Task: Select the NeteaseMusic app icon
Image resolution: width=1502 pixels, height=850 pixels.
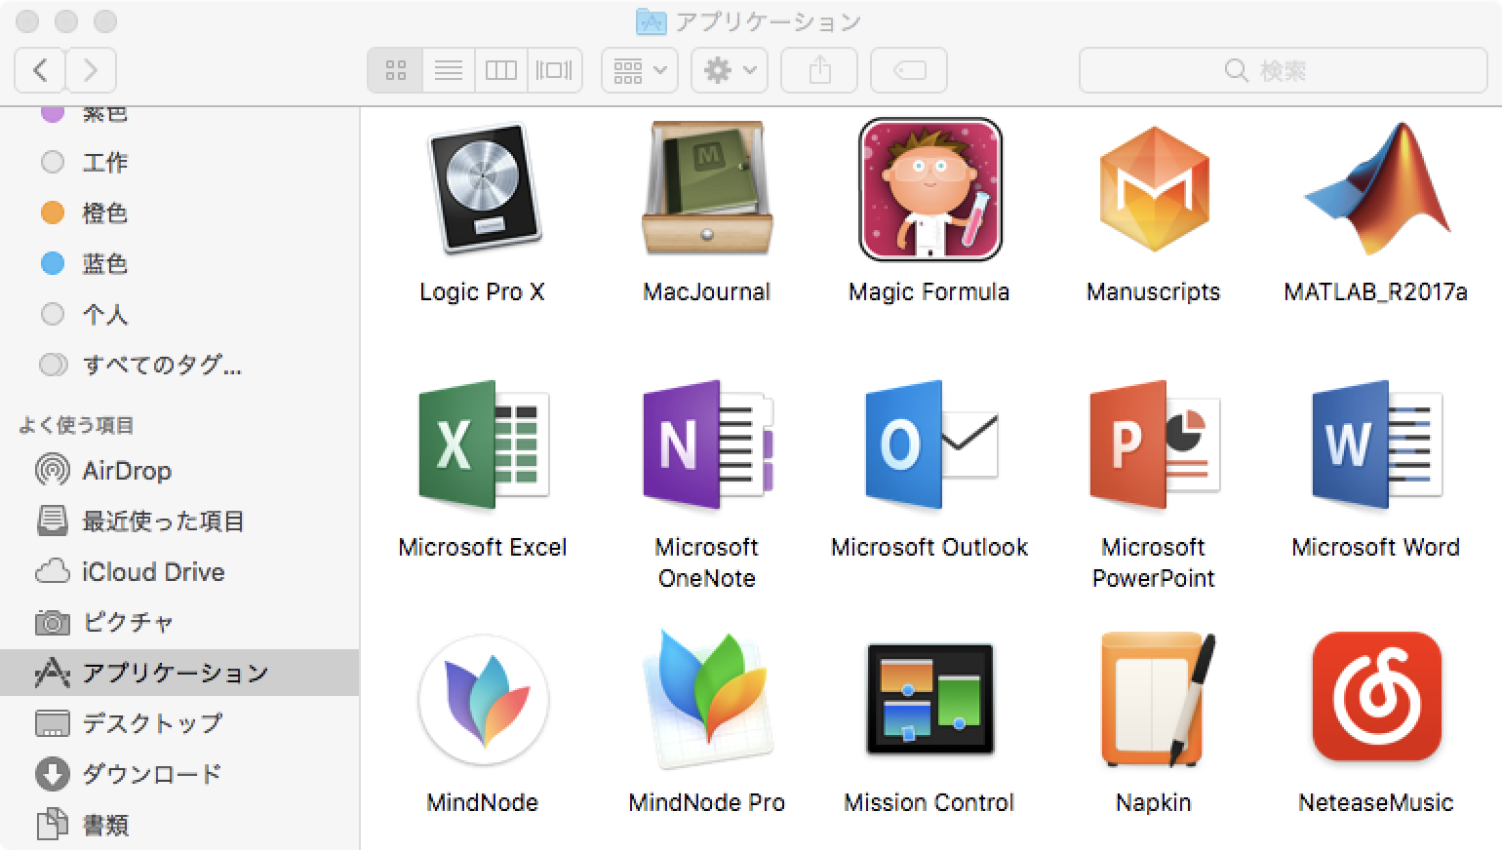Action: (x=1376, y=697)
